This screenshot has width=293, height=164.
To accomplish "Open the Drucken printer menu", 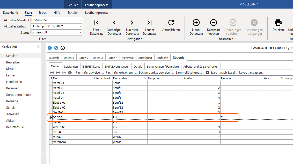I will pyautogui.click(x=278, y=27).
